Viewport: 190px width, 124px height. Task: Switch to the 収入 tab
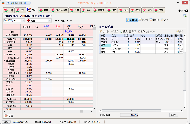(x=20, y=10)
